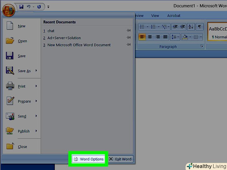
Task: Click the round Office button
Action: (8, 10)
